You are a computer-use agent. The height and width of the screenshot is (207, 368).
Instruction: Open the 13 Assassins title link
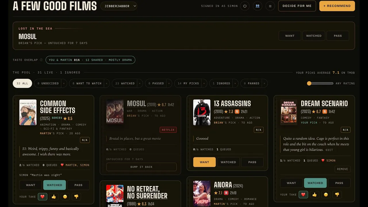pos(232,103)
